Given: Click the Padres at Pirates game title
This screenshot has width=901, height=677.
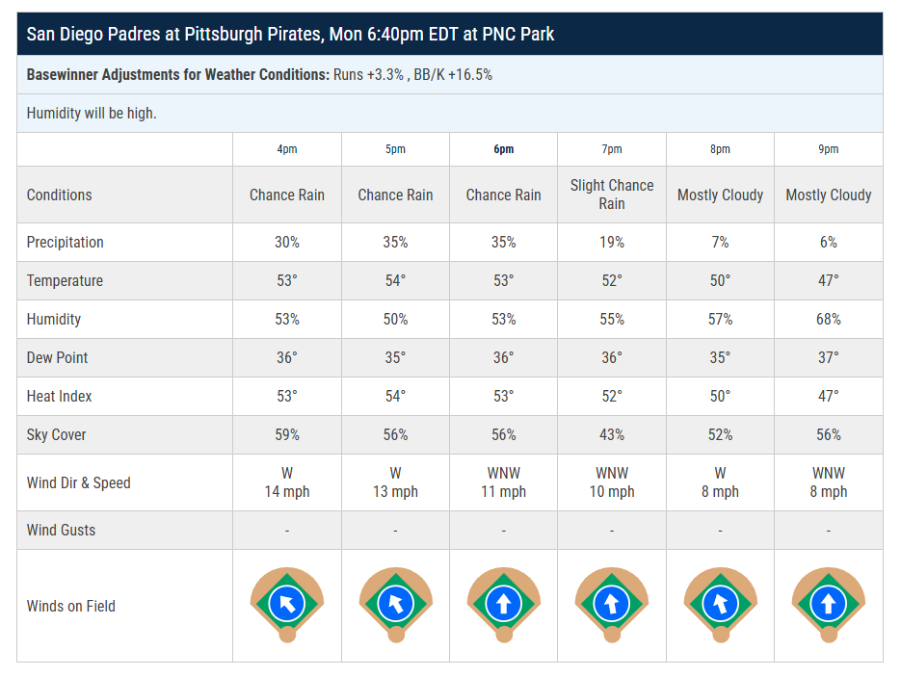Looking at the screenshot, I should point(290,35).
